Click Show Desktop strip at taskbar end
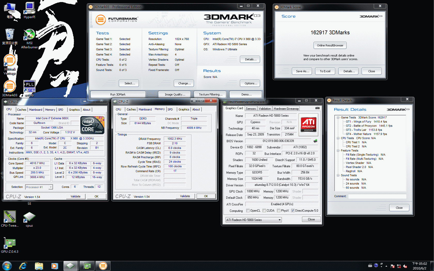This screenshot has width=434, height=271. [432, 266]
